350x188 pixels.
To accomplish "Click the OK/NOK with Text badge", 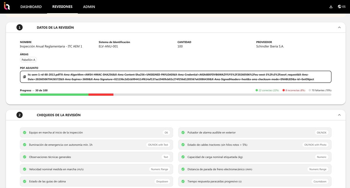I will click(158, 145).
